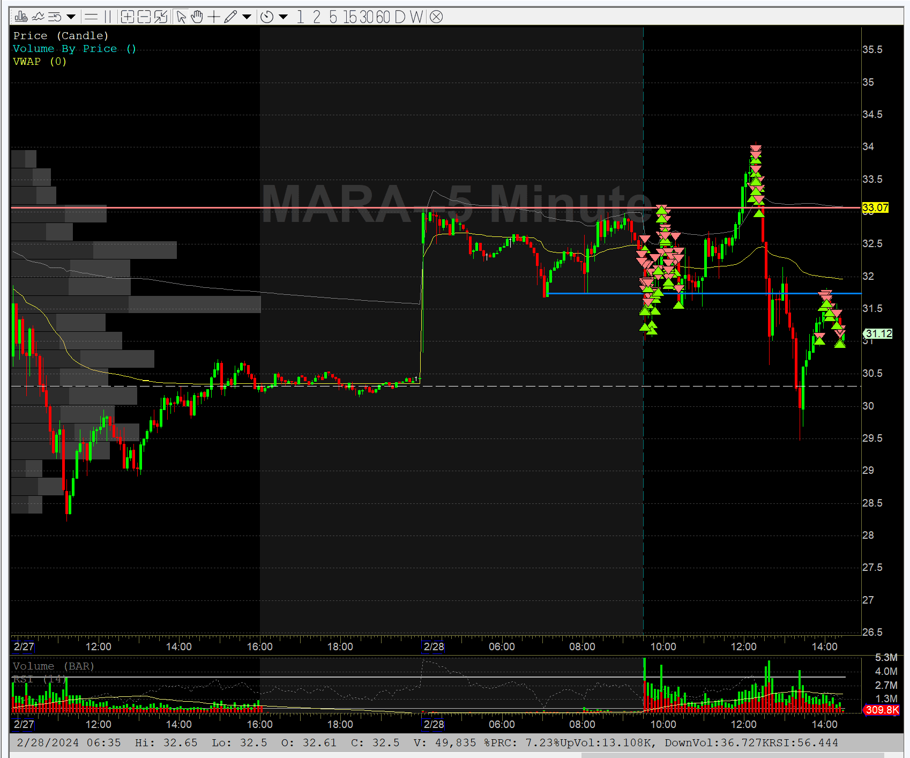Screen dimensions: 910x758
Task: Switch to the 15 minute timeframe
Action: [x=350, y=17]
